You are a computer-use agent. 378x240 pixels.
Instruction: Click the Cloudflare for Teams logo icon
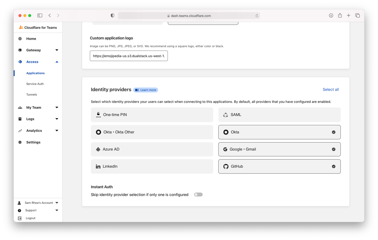pyautogui.click(x=21, y=27)
